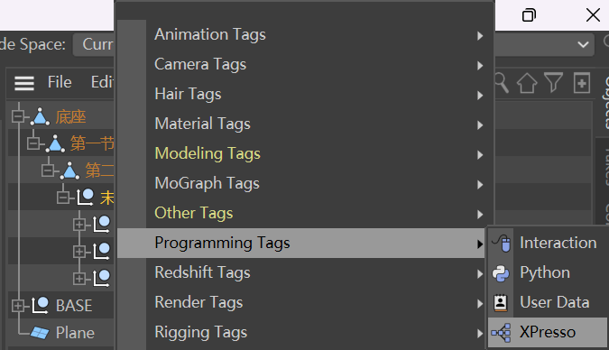Open the hamburger menu in Object Manager
609x350 pixels.
pyautogui.click(x=24, y=83)
